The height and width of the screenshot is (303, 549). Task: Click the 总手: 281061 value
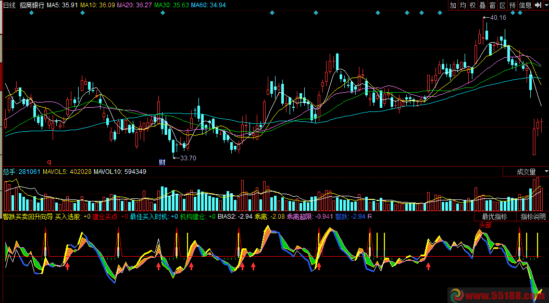pyautogui.click(x=22, y=172)
